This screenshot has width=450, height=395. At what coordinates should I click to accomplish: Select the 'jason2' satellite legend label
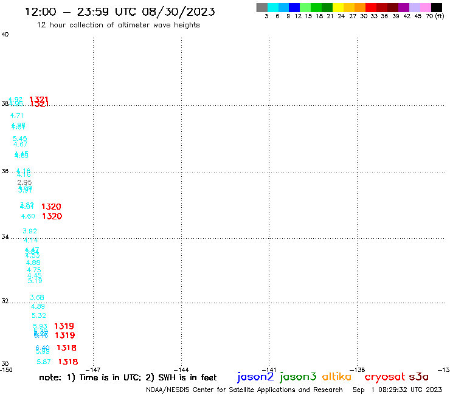coord(255,377)
